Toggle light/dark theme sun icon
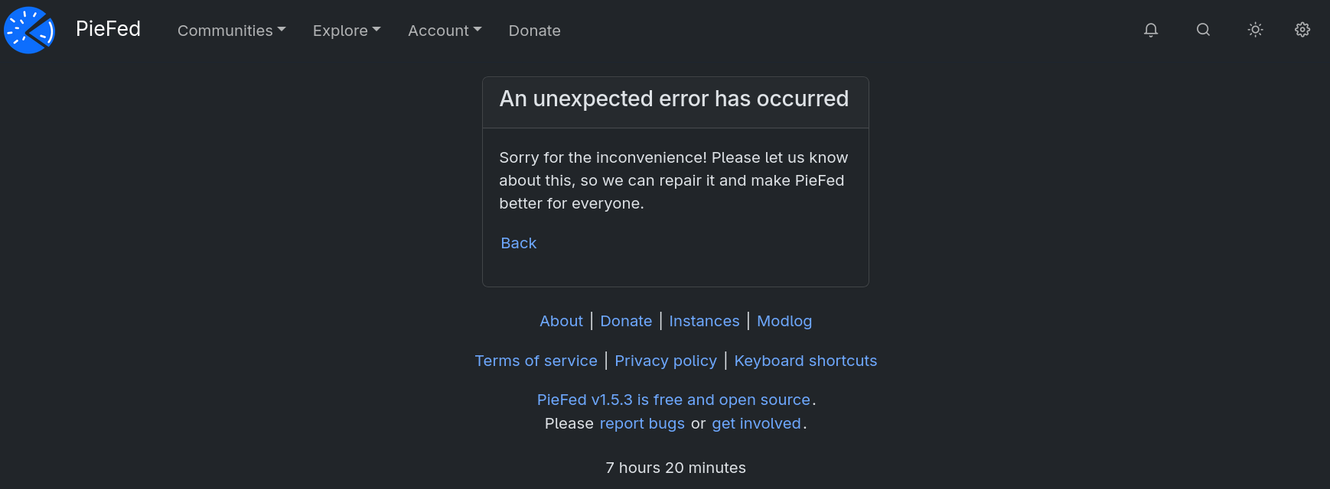 click(1255, 30)
